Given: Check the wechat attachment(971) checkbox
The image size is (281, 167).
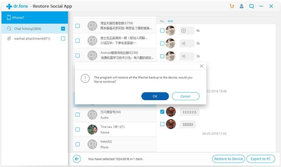Looking at the screenshot, I should [63, 38].
